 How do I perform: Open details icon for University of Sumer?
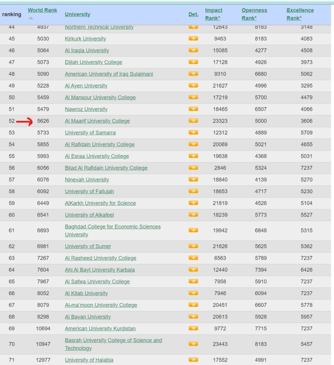(x=193, y=246)
